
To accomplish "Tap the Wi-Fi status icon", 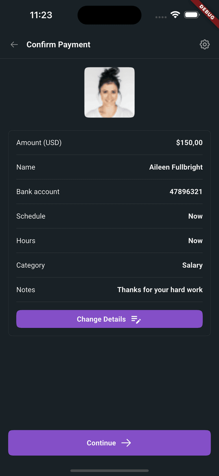I will (x=176, y=15).
